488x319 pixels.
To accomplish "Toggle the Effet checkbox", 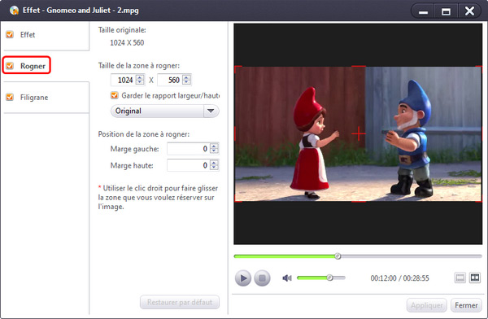I will pos(10,34).
